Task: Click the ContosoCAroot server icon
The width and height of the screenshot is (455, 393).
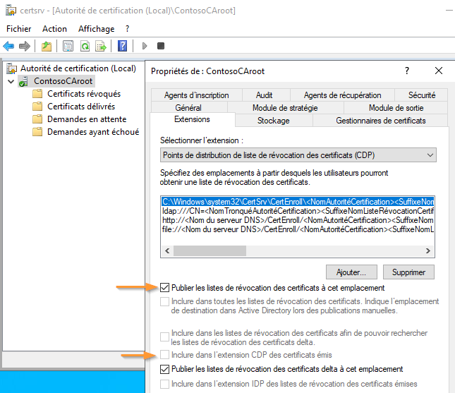Action: click(23, 81)
